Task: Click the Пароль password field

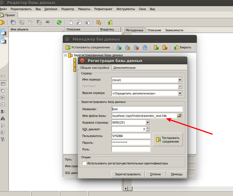Action: pyautogui.click(x=131, y=142)
